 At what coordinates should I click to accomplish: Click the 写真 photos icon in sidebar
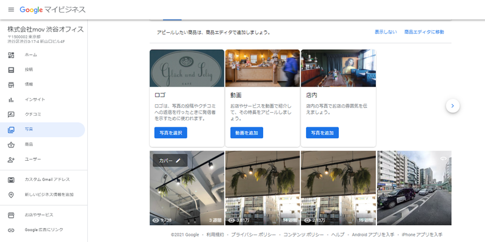(11, 130)
